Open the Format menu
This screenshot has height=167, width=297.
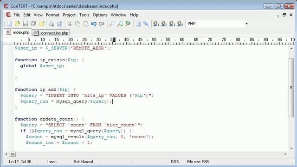pos(52,15)
